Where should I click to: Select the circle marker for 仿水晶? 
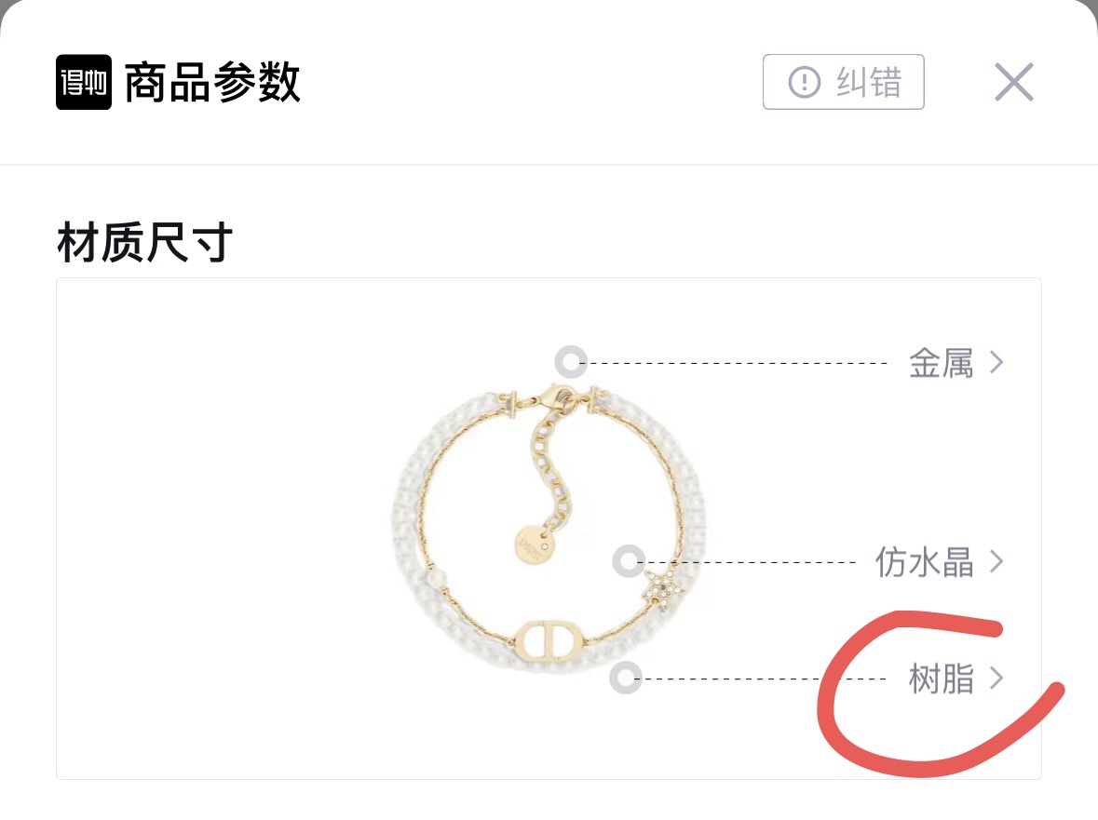[629, 561]
